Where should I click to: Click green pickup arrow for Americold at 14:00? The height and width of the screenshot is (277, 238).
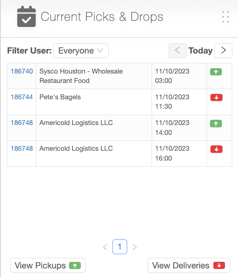216,123
